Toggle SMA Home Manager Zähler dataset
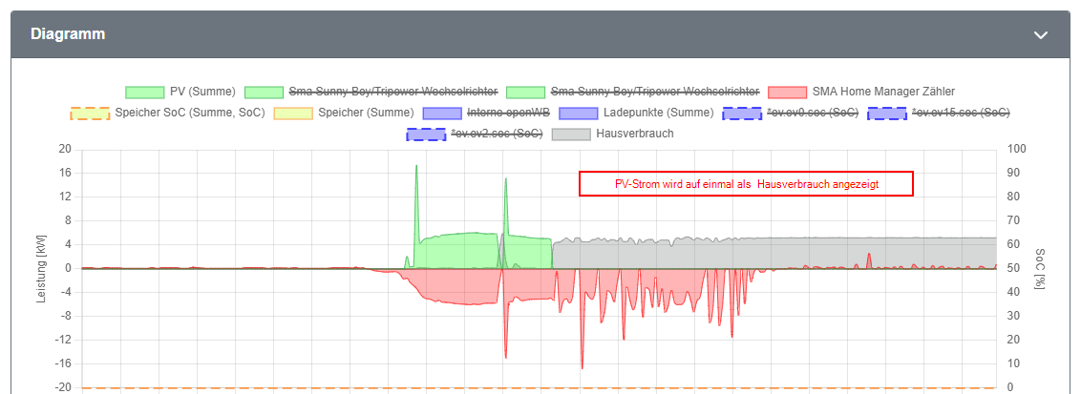Image resolution: width=1081 pixels, height=394 pixels. coord(861,91)
